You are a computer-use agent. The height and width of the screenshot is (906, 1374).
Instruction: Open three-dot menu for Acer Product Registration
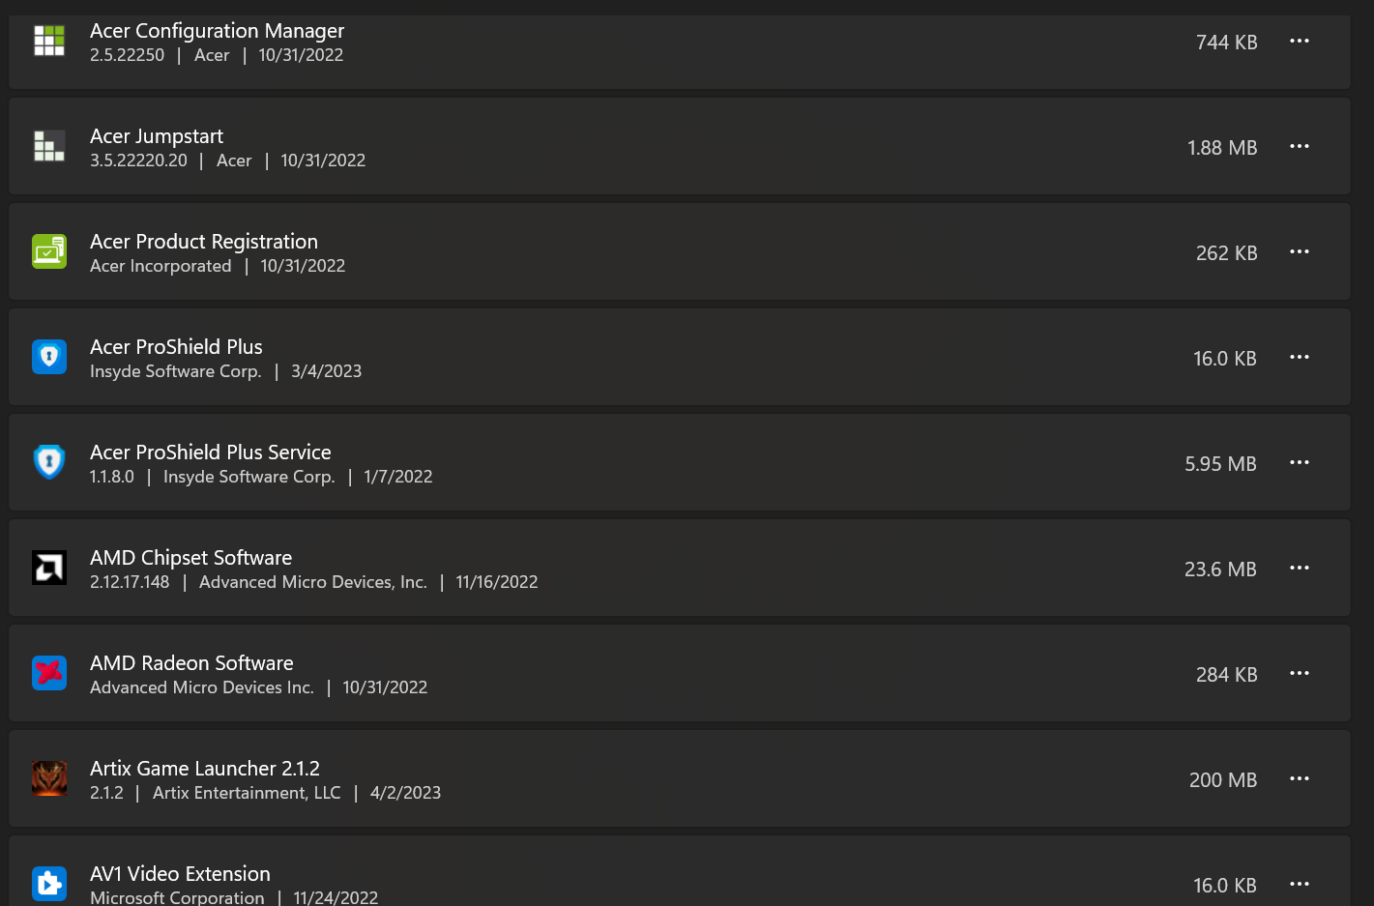1300,251
